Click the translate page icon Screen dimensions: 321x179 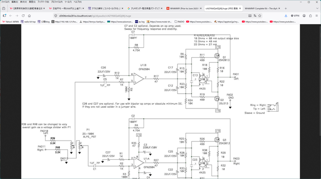(x=255, y=16)
